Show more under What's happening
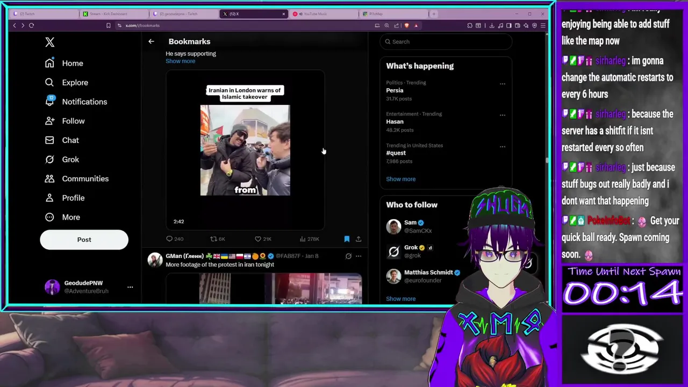The image size is (688, 387). [400, 179]
